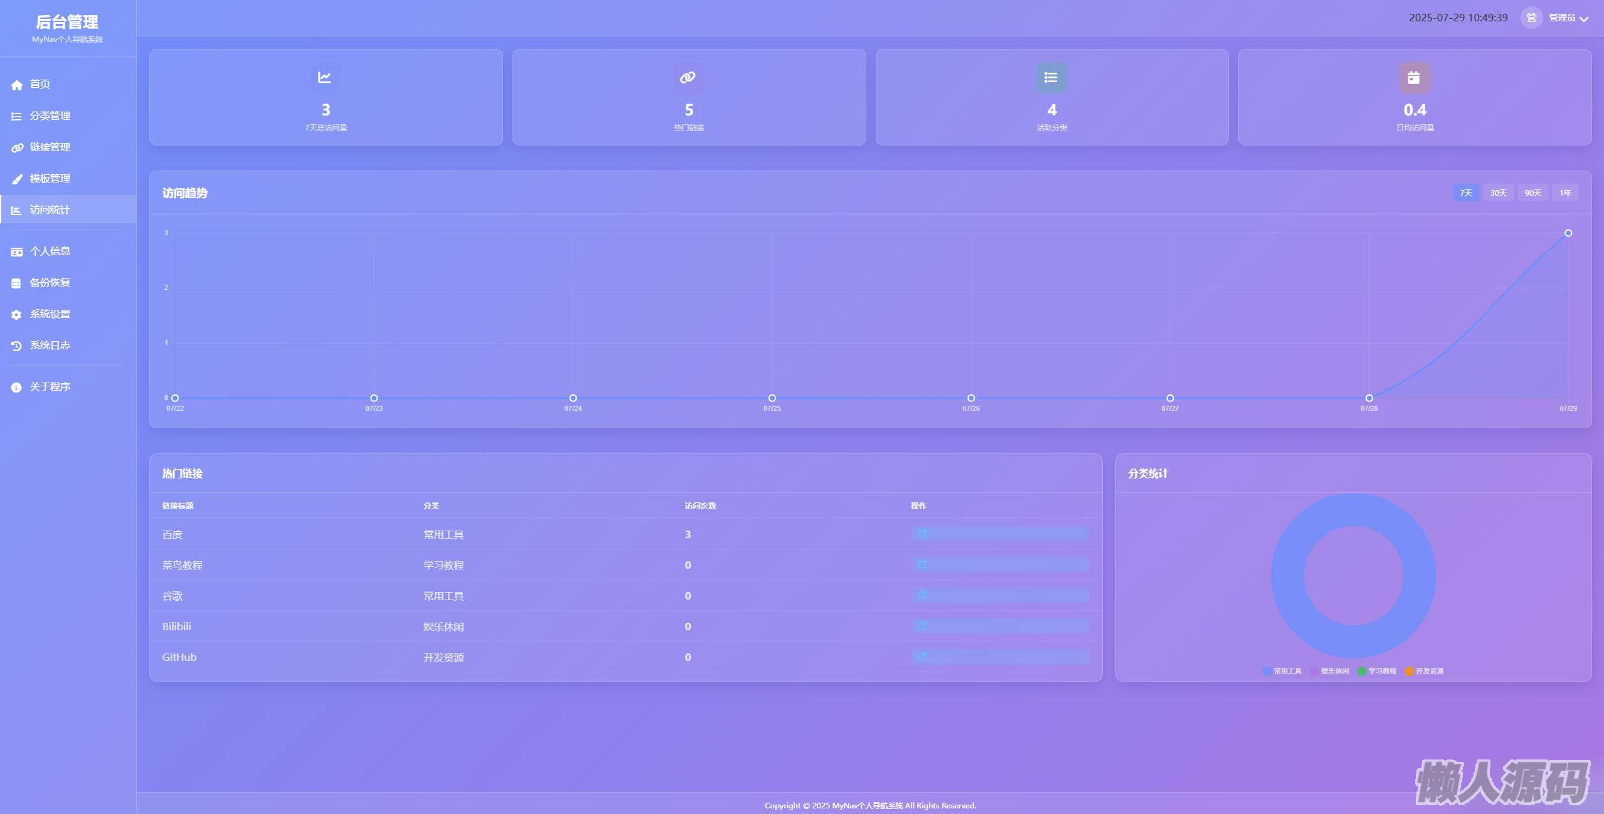Click the about program info icon

point(17,388)
